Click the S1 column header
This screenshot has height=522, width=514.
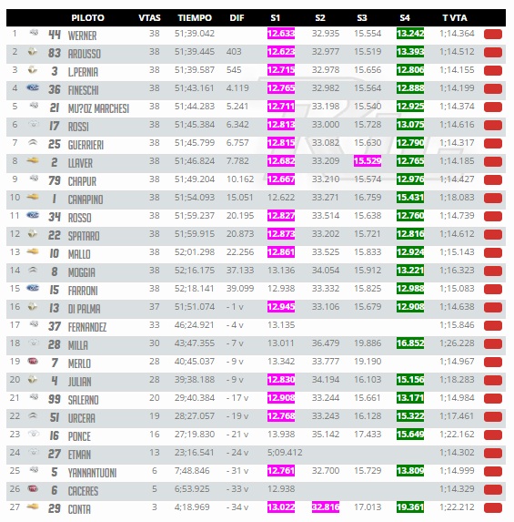tap(276, 18)
